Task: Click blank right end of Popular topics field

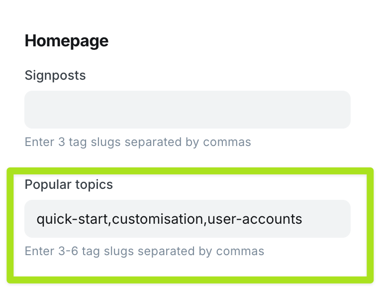Action: pos(331,219)
